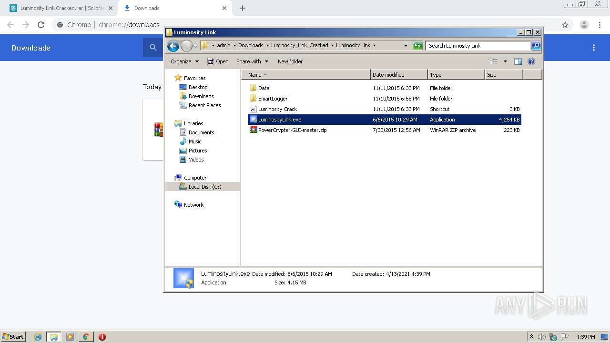
Task: Sort by the Name column header
Action: [x=306, y=75]
